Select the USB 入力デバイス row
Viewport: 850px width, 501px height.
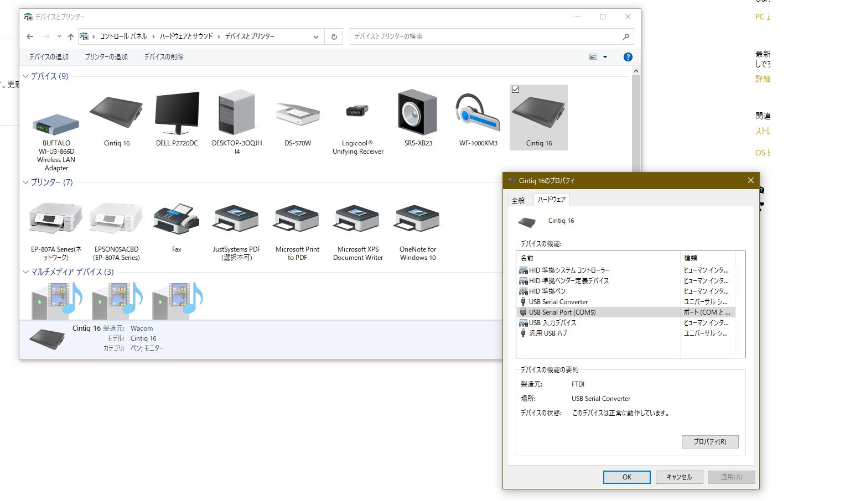click(625, 323)
